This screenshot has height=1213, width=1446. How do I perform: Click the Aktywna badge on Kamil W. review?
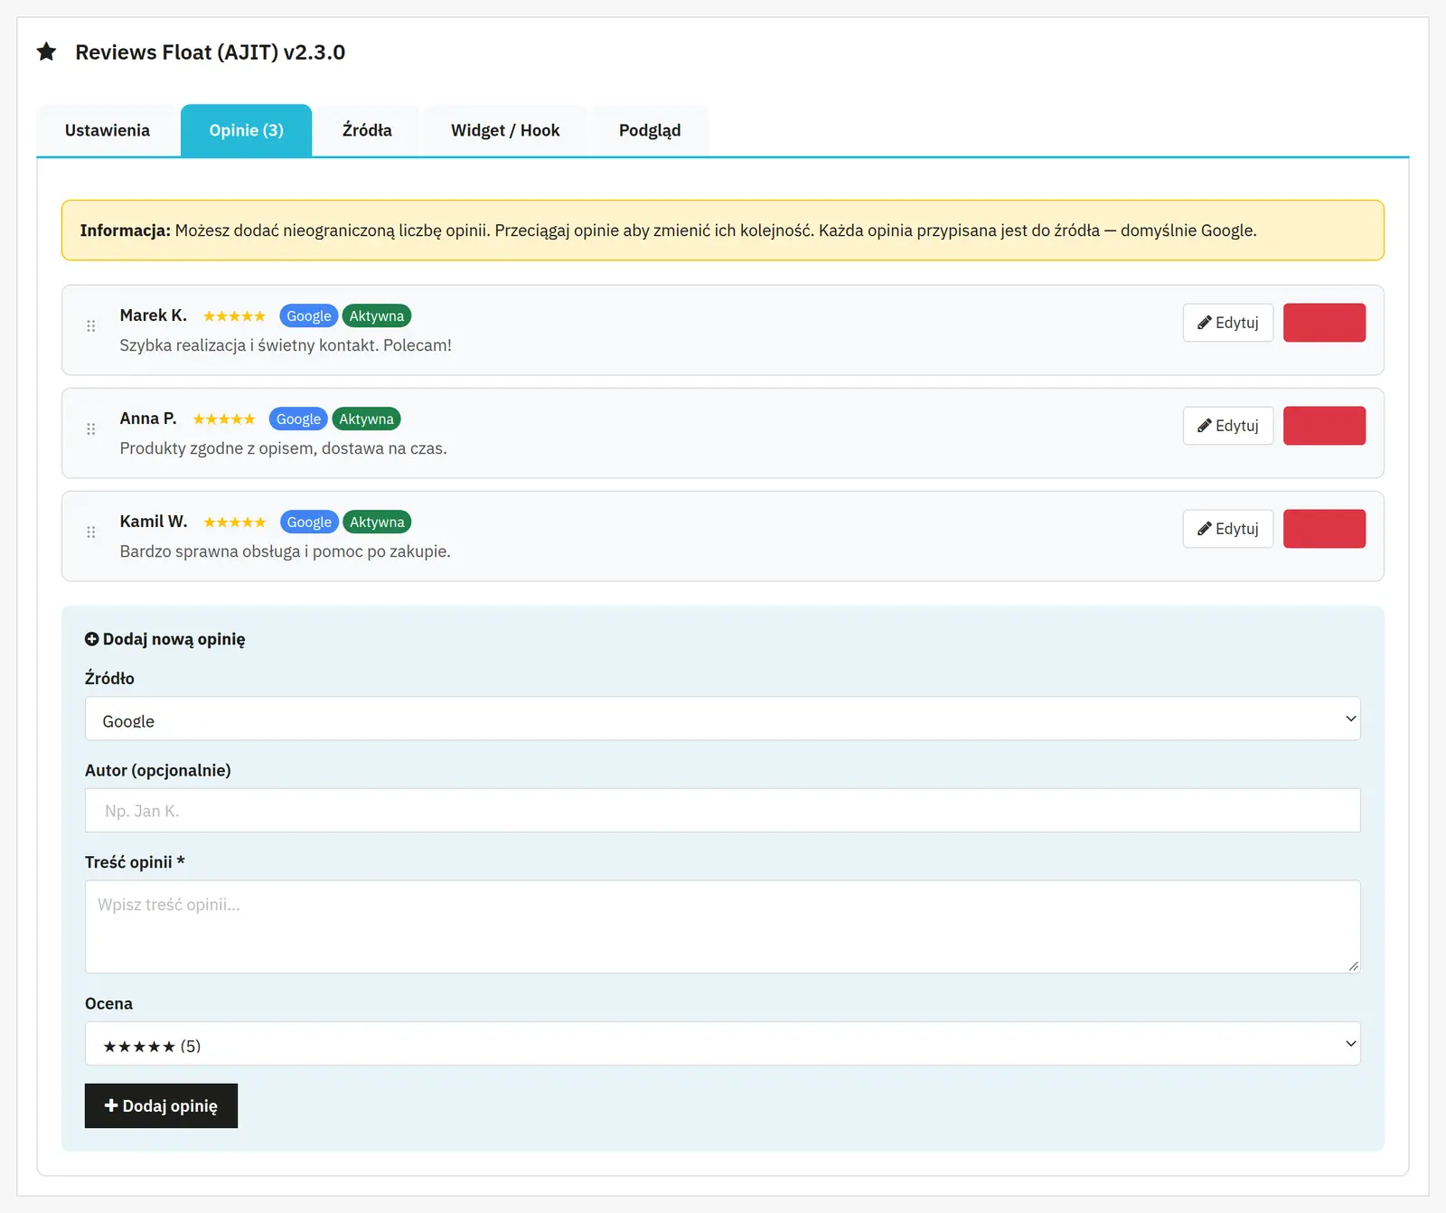(377, 522)
